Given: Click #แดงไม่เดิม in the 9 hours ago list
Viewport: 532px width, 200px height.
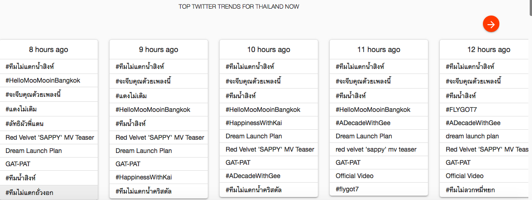Looking at the screenshot, I should point(131,95).
